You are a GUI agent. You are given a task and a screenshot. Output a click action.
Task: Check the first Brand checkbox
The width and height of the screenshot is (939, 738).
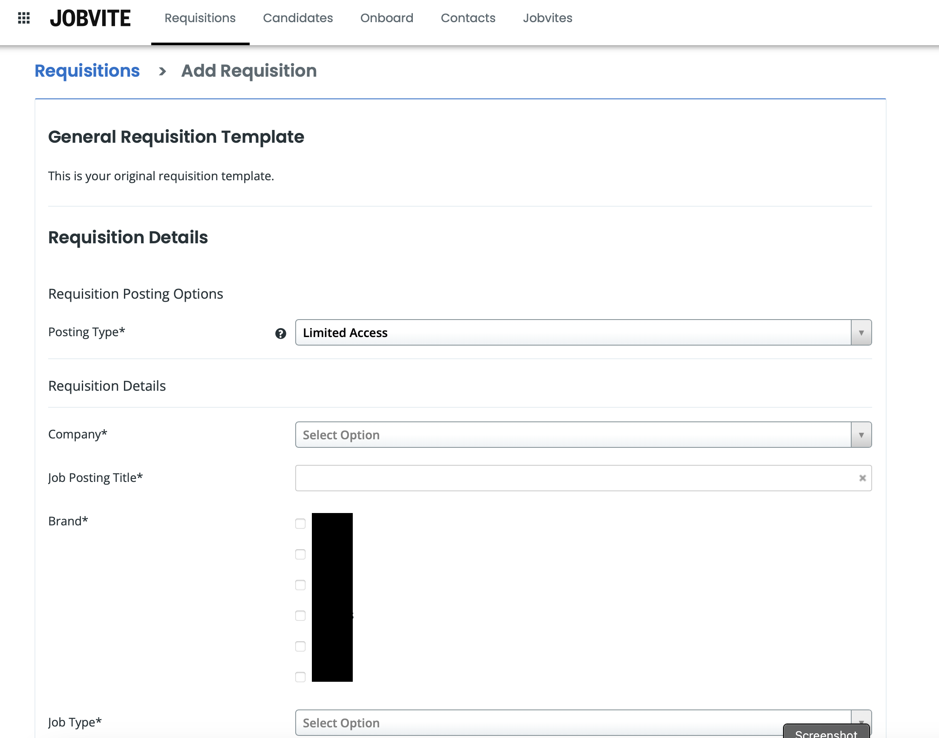pyautogui.click(x=300, y=524)
